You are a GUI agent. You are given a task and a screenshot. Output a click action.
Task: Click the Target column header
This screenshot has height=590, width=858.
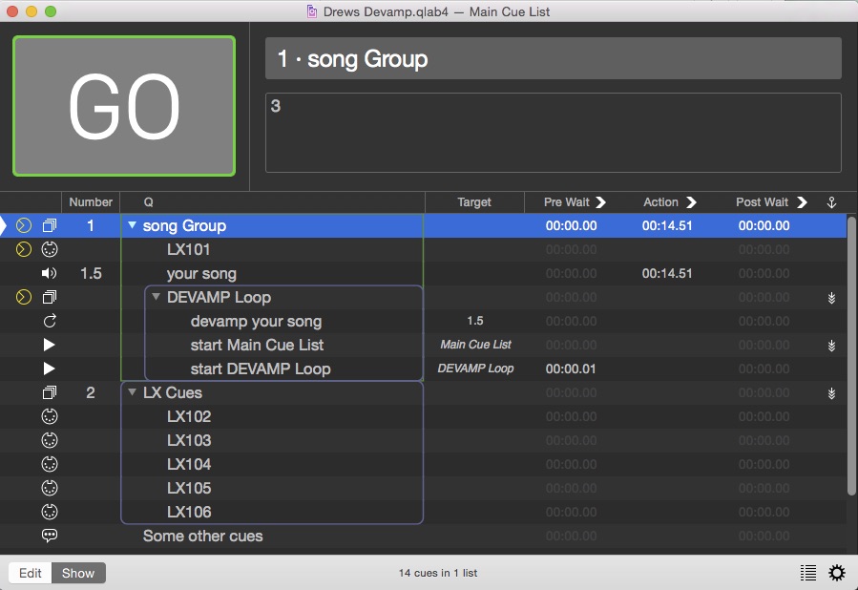[474, 202]
